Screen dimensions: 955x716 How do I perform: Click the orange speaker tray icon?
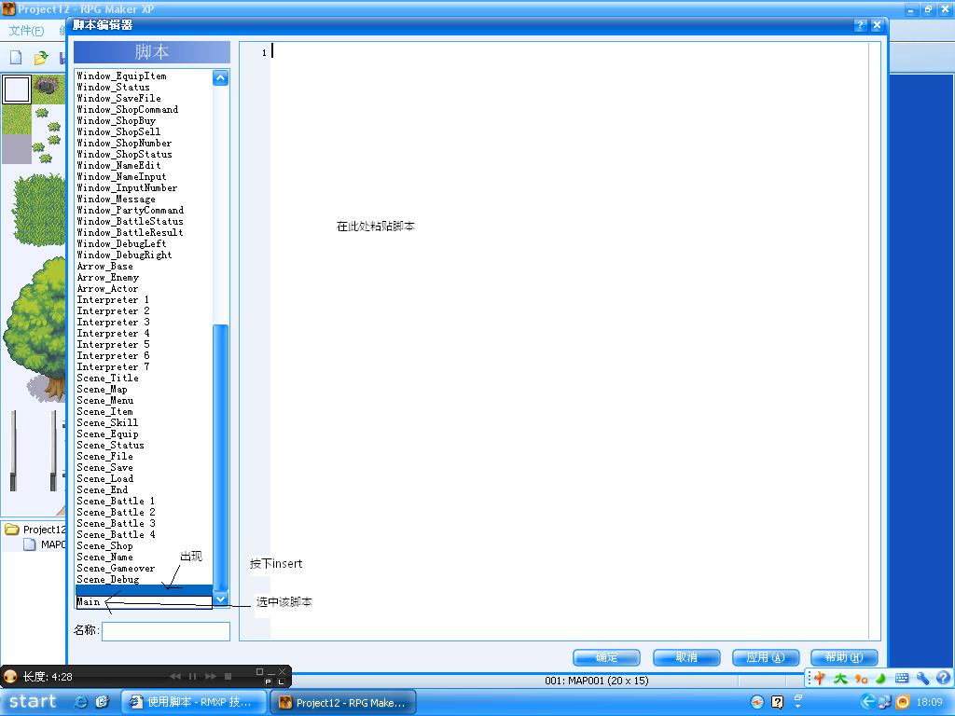click(x=903, y=701)
